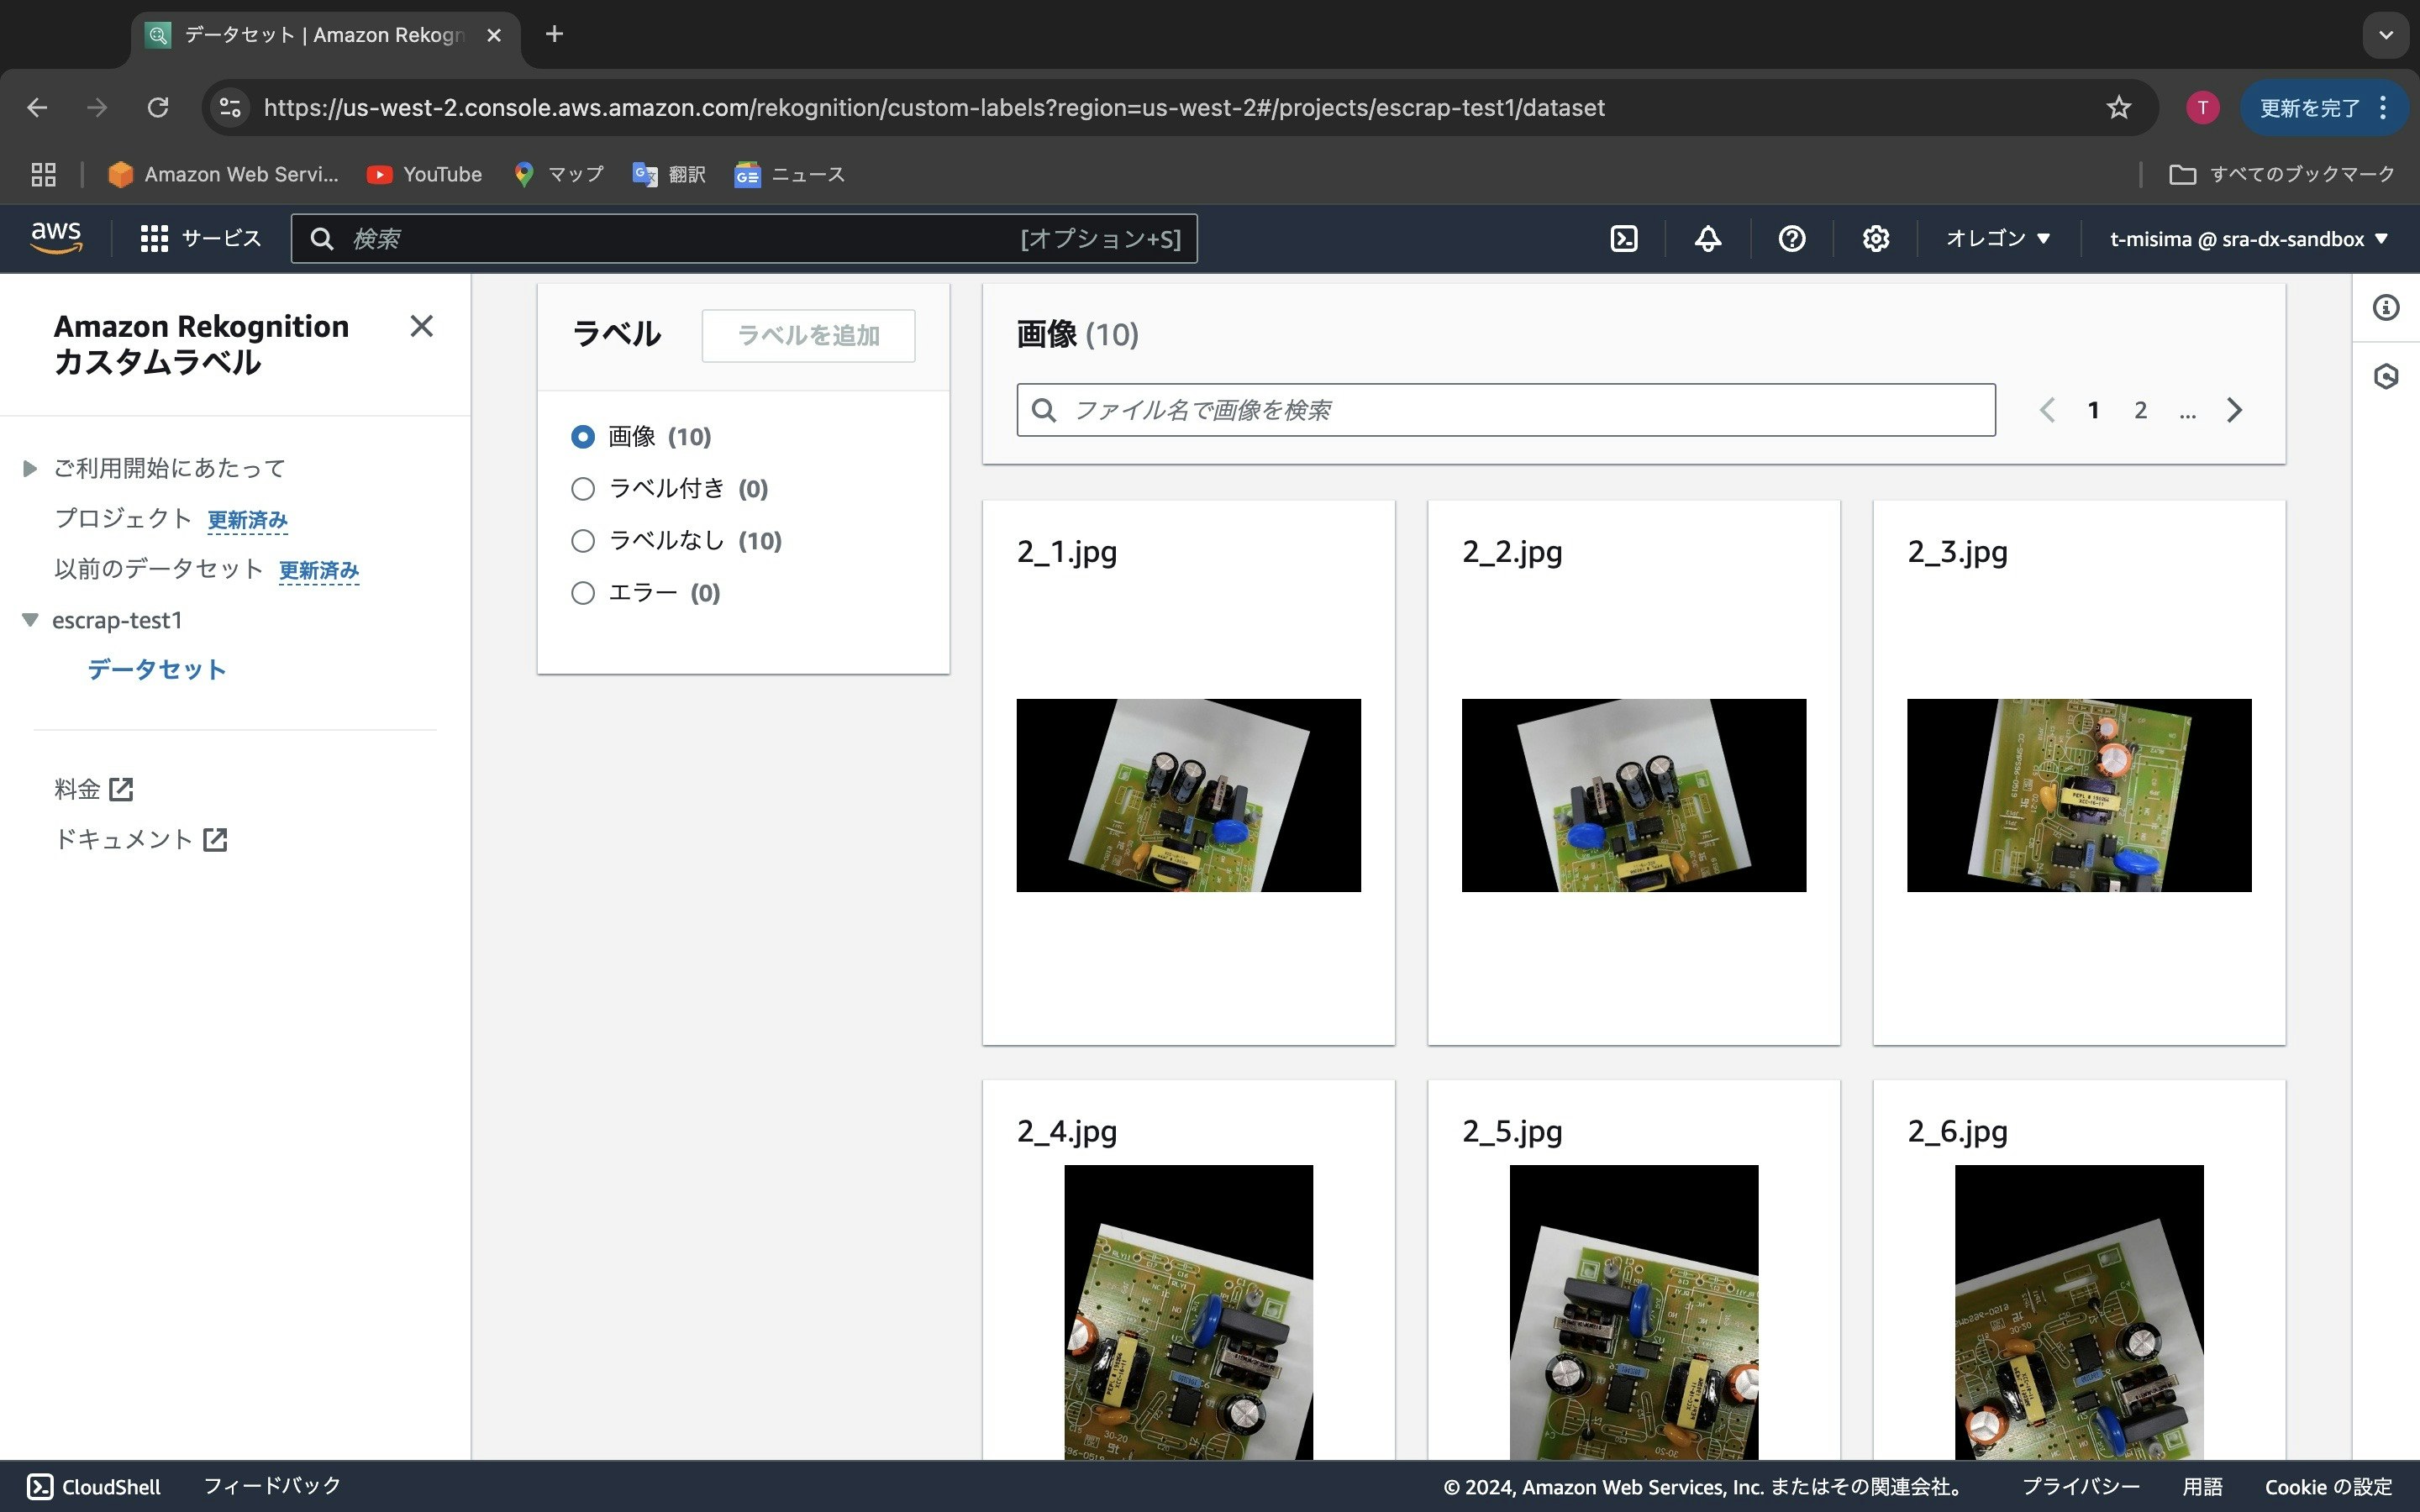
Task: Select the エラー (0) radio button
Action: 583,593
